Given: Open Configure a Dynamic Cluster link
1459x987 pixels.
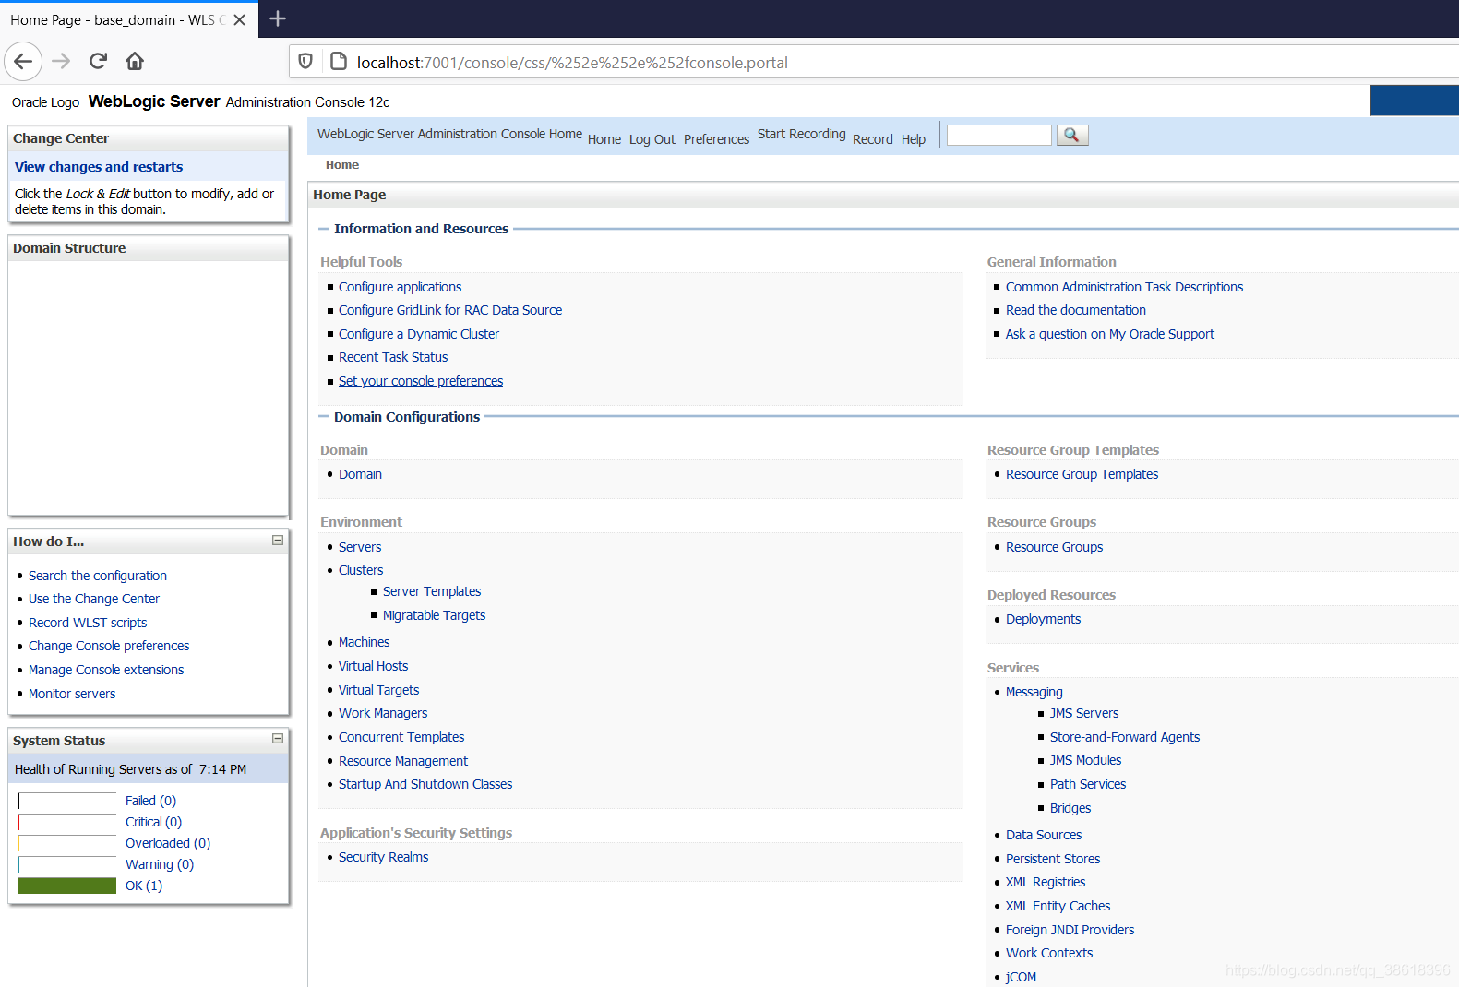Looking at the screenshot, I should [419, 334].
